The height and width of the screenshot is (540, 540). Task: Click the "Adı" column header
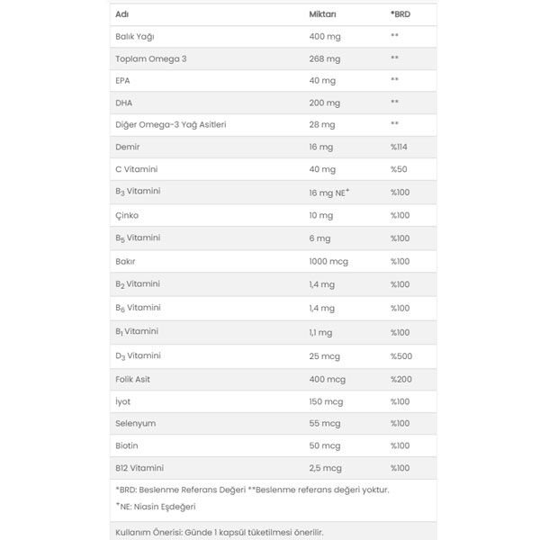pos(121,14)
